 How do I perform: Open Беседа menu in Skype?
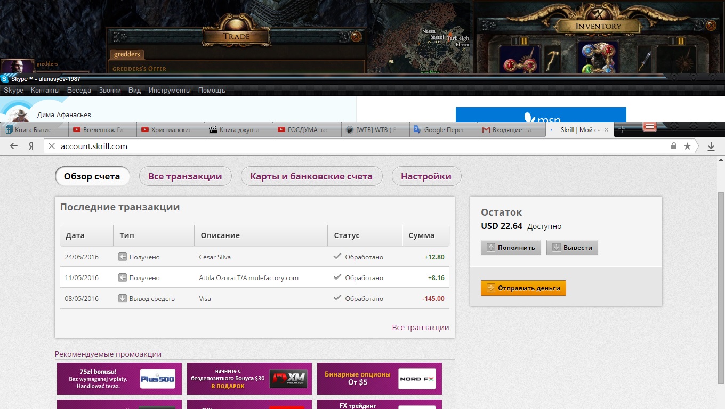point(79,90)
